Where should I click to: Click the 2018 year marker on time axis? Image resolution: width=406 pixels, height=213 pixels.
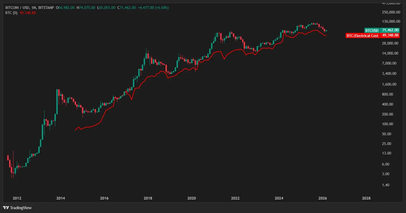pyautogui.click(x=148, y=198)
